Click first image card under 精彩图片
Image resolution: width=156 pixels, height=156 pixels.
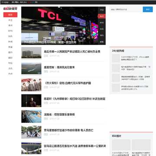coord(121,145)
